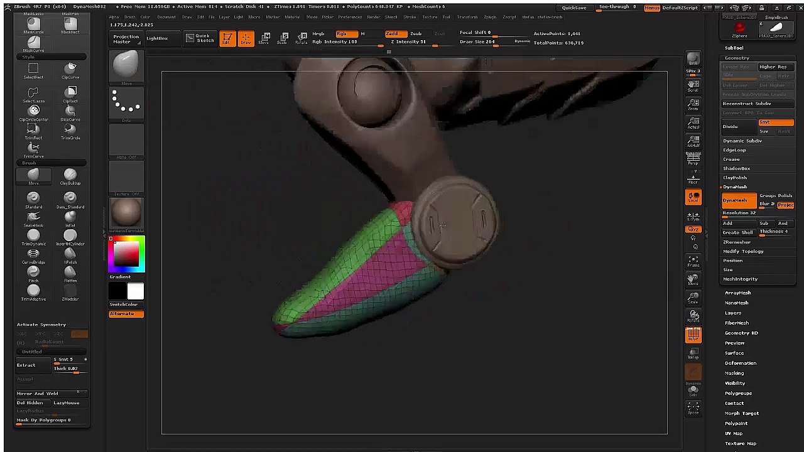Screen dimensions: 804x452
Task: Select the InsertHCylinder brush
Action: [x=70, y=238]
